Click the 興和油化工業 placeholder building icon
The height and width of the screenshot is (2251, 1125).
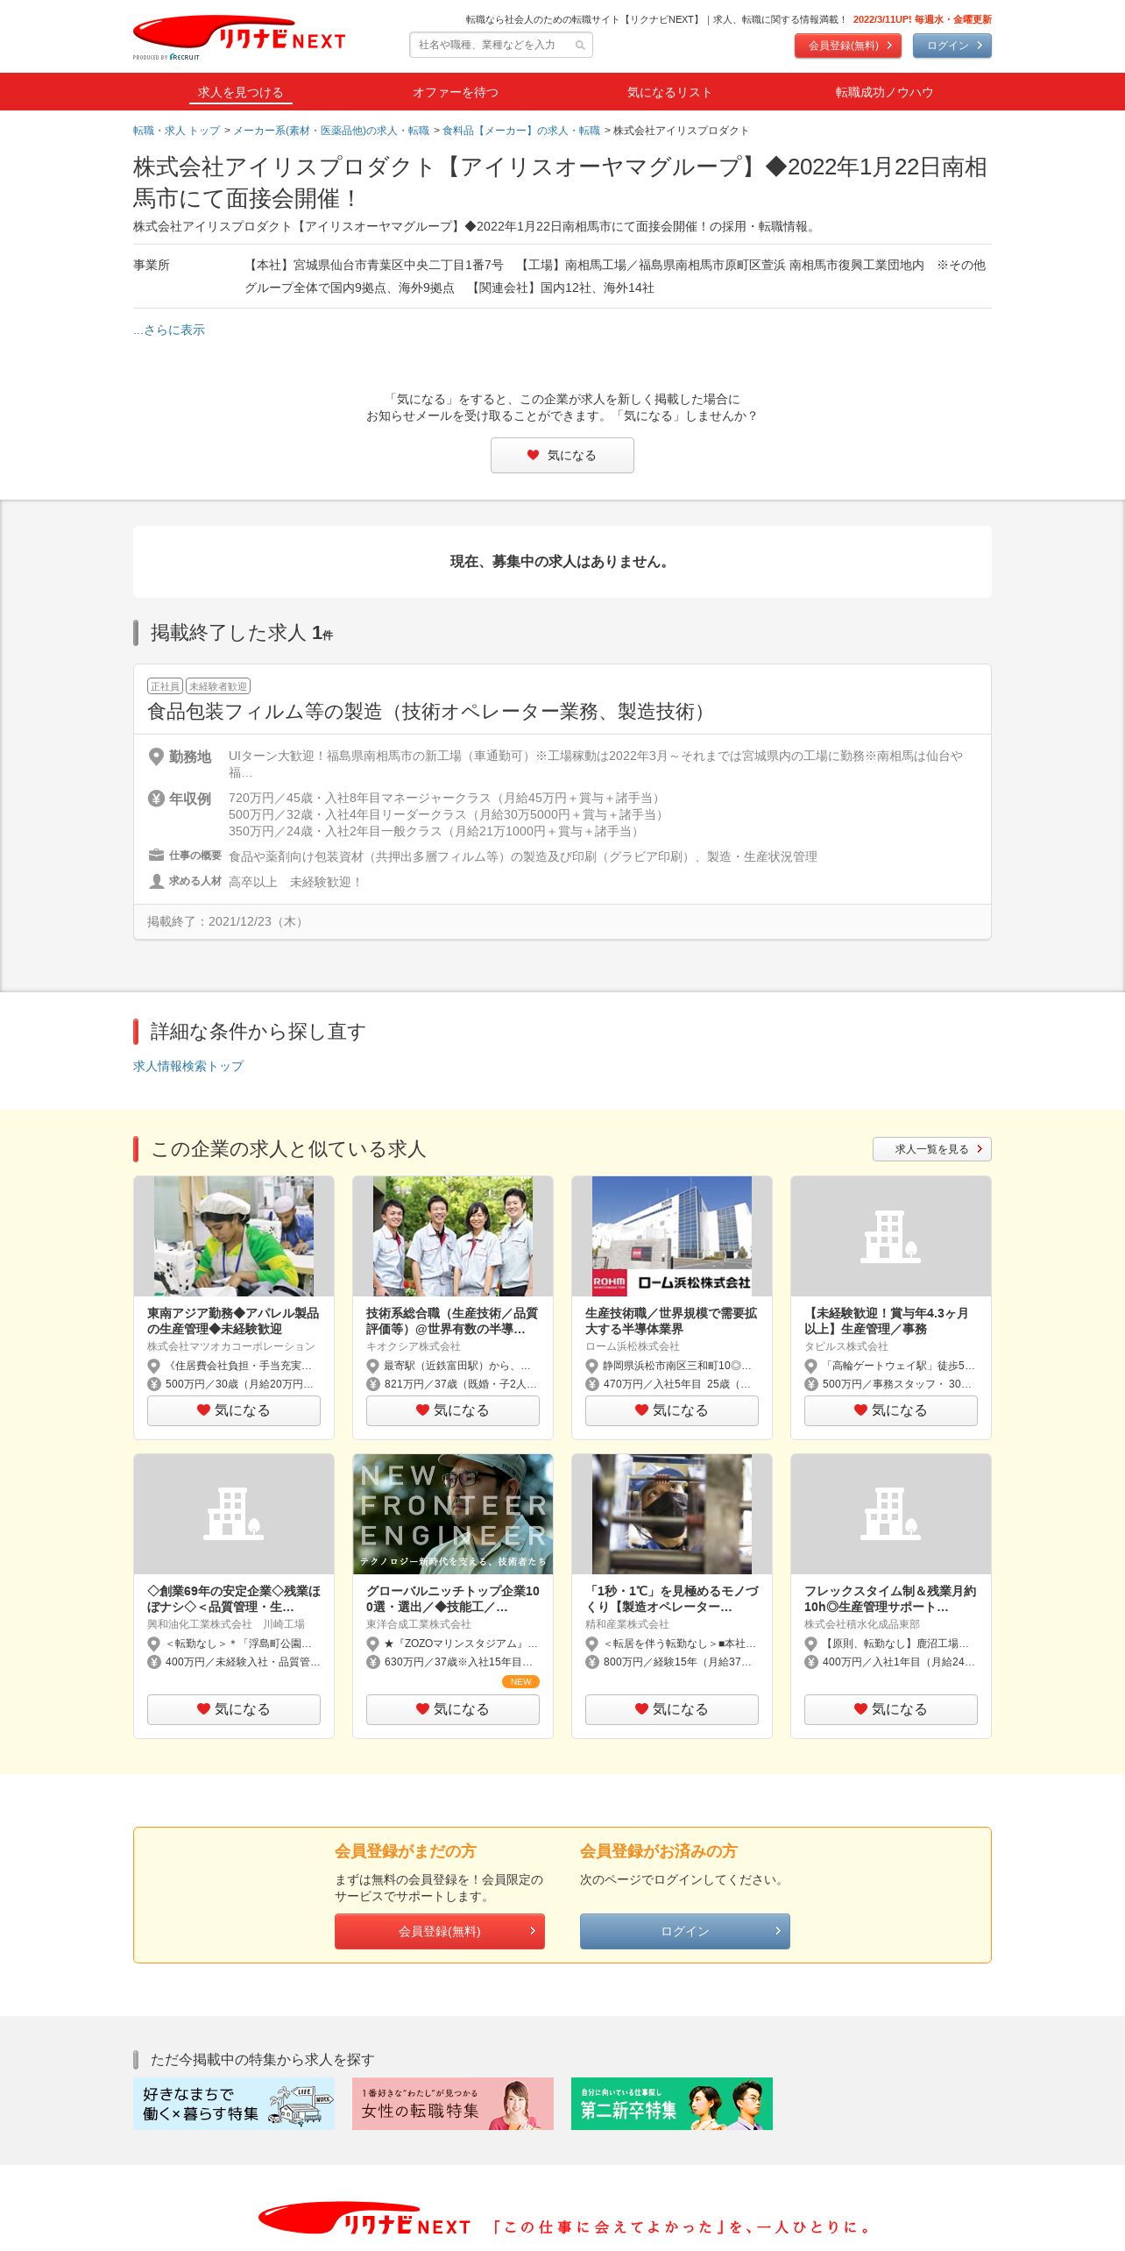(x=234, y=1514)
